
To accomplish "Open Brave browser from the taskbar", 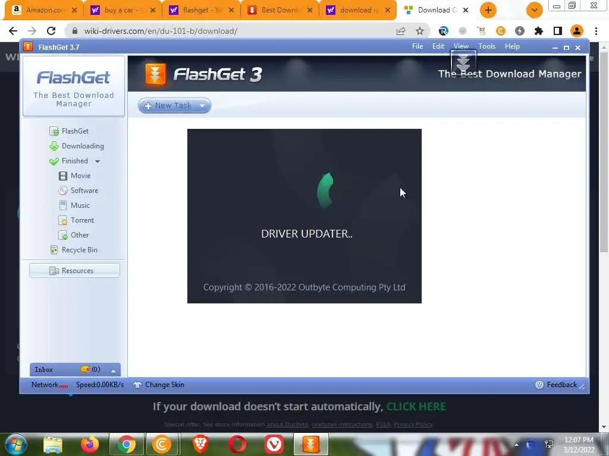I will tap(200, 444).
